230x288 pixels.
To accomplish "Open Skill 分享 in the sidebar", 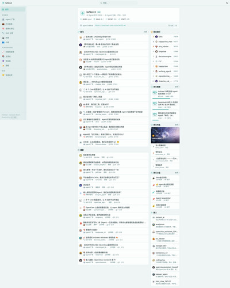I will click(13, 33).
